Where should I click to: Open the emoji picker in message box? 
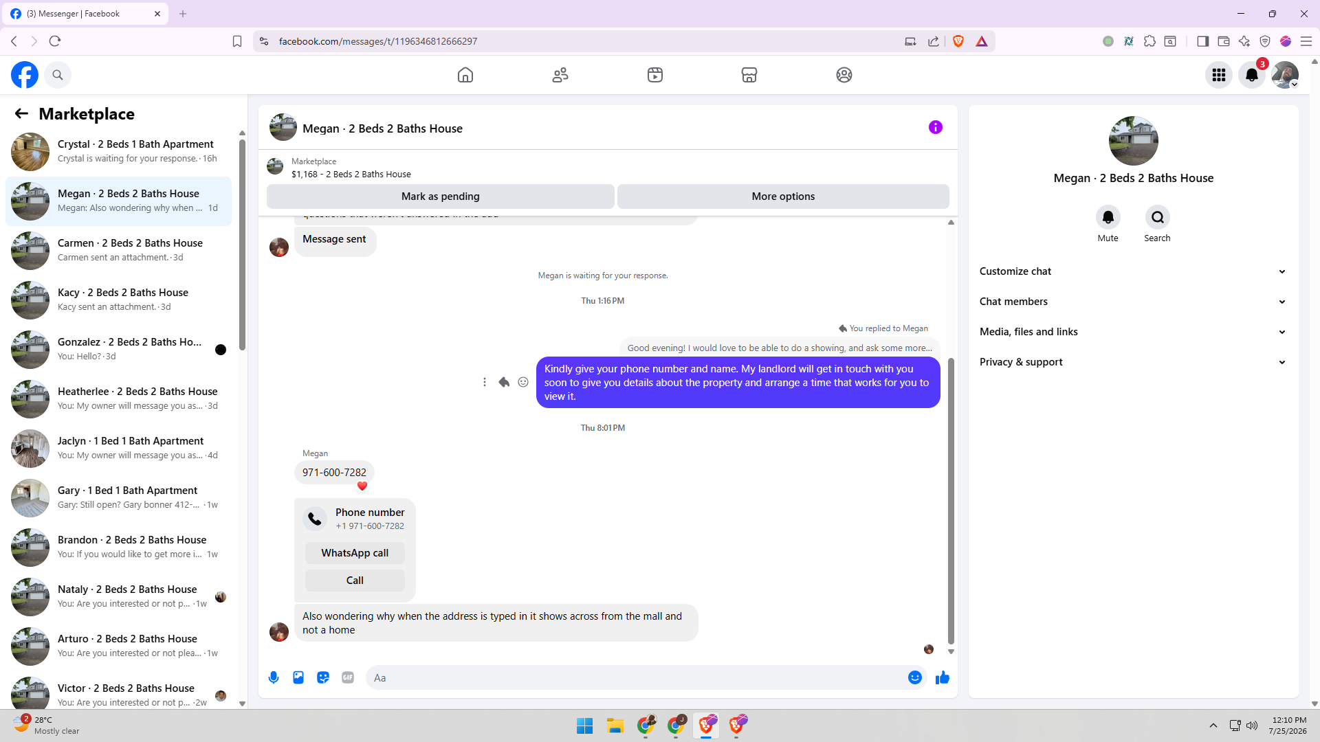pyautogui.click(x=914, y=677)
